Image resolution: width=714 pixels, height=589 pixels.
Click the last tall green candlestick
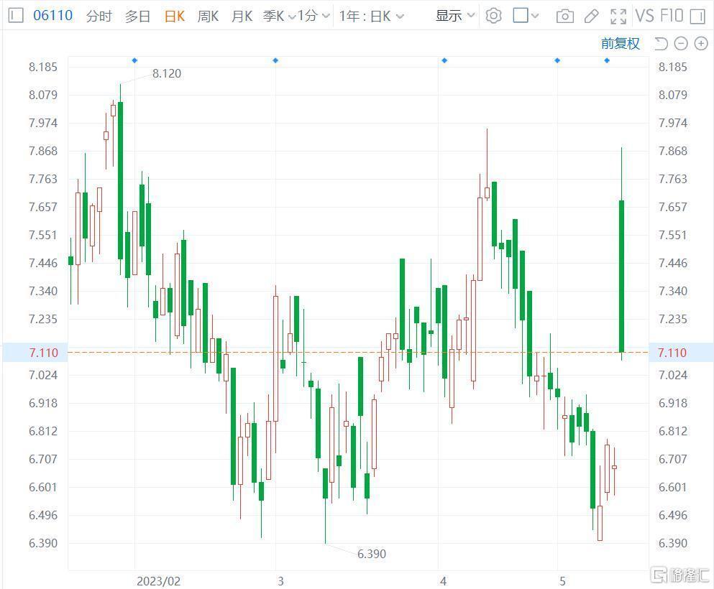click(621, 276)
